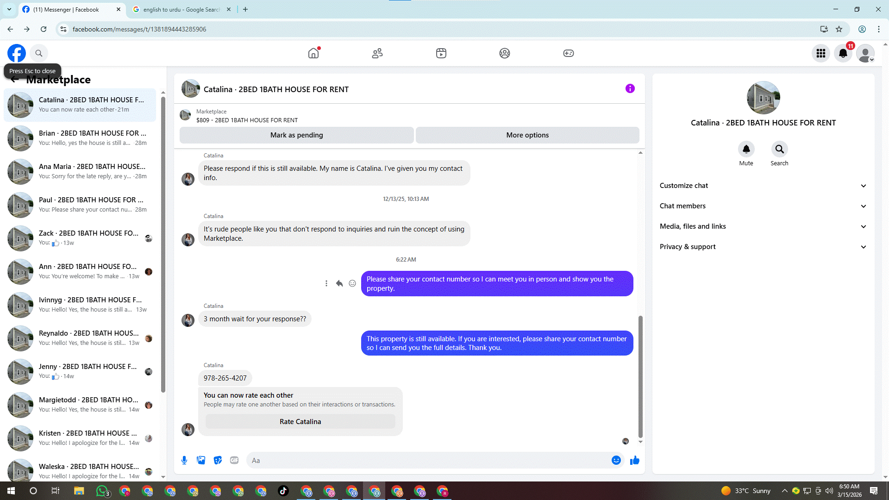Click the chat messages scrollbar

640,376
